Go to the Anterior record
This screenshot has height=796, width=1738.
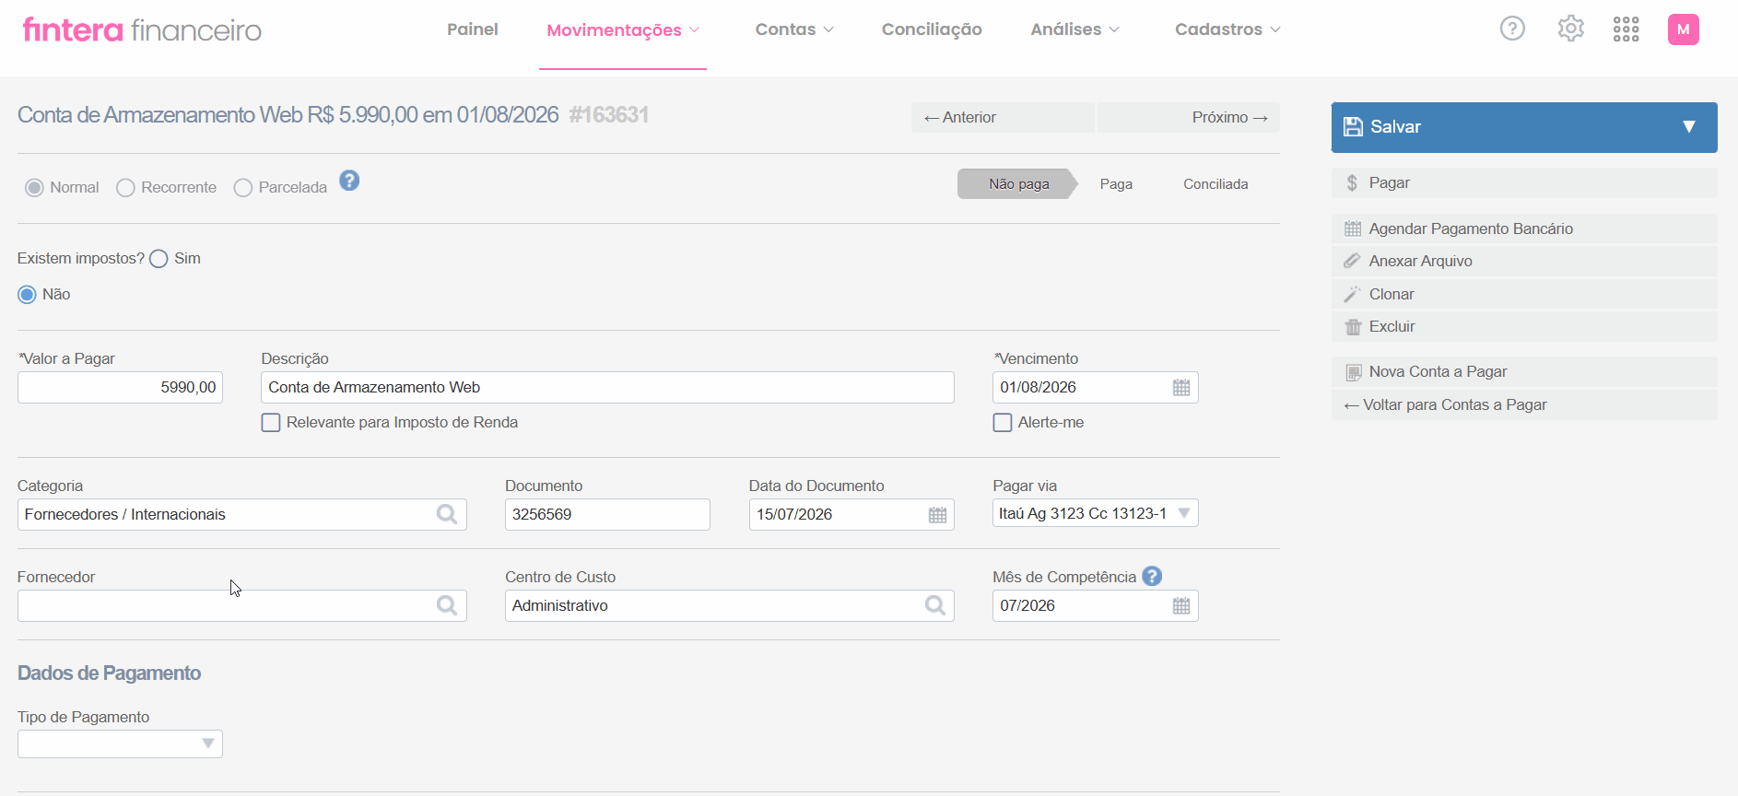click(x=1003, y=117)
